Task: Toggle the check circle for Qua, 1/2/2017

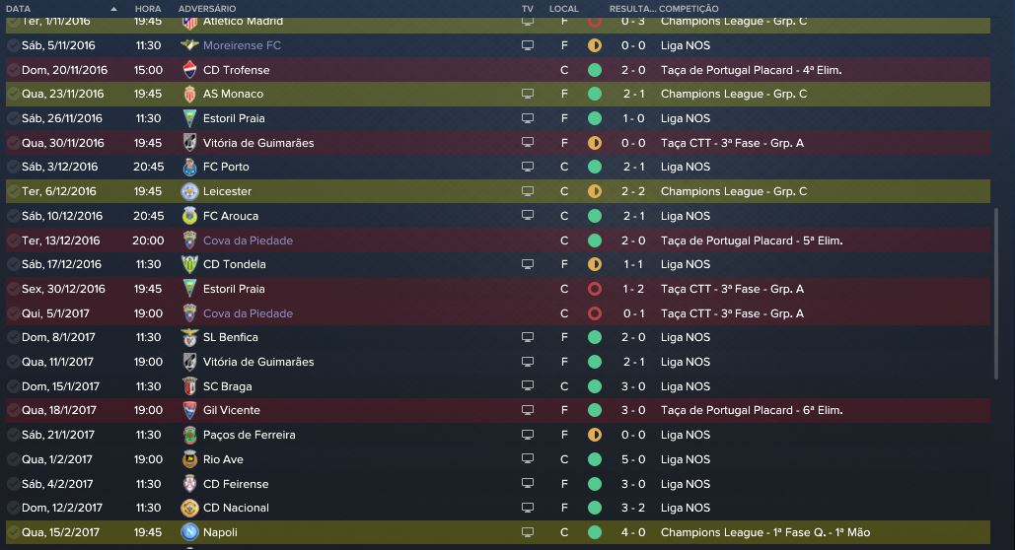Action: [13, 459]
